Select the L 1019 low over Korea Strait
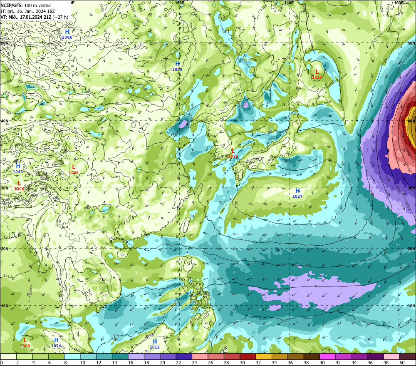Viewport: 416px width, 366px height. (233, 154)
